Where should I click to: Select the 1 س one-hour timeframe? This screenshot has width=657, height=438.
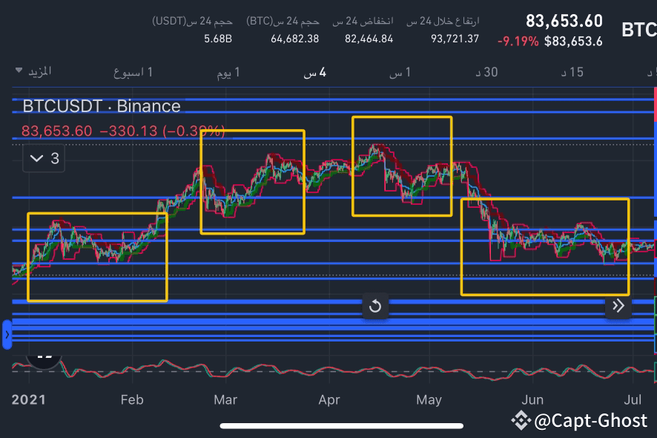[x=400, y=72]
